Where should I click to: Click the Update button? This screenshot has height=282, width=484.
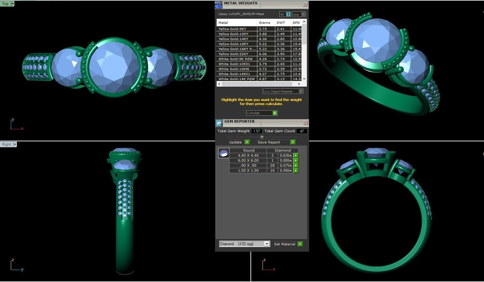pyautogui.click(x=236, y=142)
